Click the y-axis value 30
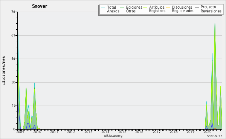Screen dimensions: 226x139 coord(13,82)
